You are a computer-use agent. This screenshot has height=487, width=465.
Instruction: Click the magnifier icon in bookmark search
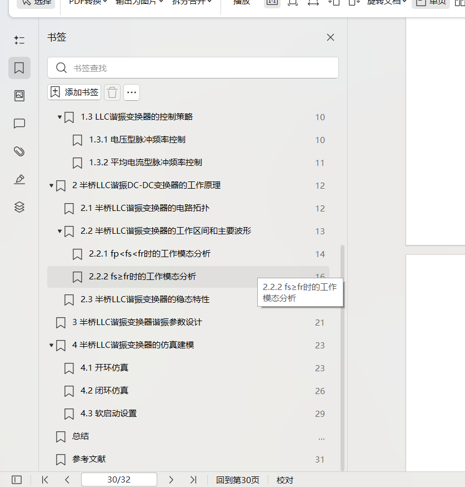(x=61, y=68)
